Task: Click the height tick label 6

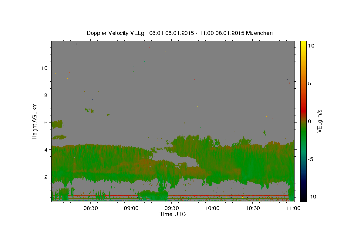Action: click(x=45, y=122)
